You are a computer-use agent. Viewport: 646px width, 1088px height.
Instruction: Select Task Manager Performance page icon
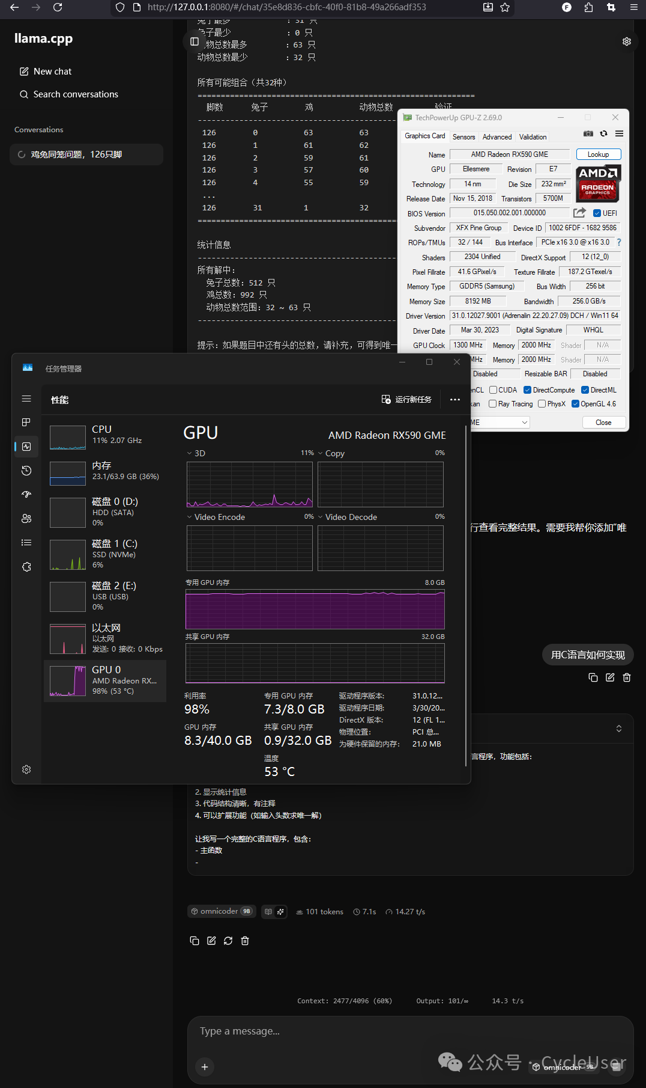26,447
